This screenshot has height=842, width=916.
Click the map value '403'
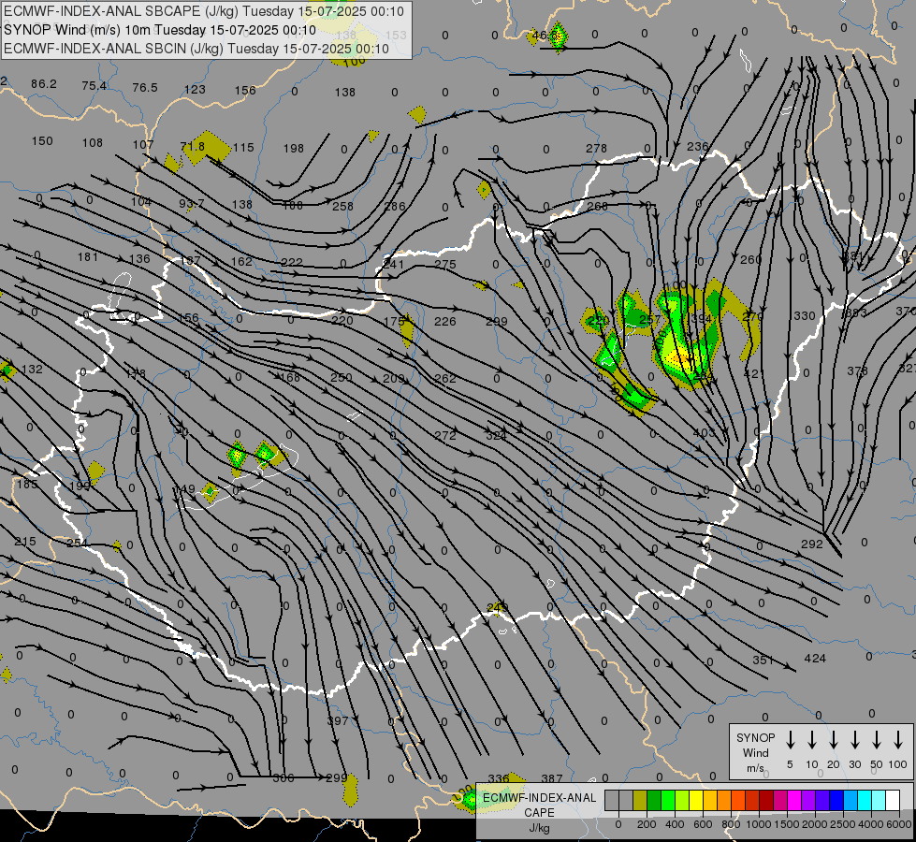tap(704, 433)
